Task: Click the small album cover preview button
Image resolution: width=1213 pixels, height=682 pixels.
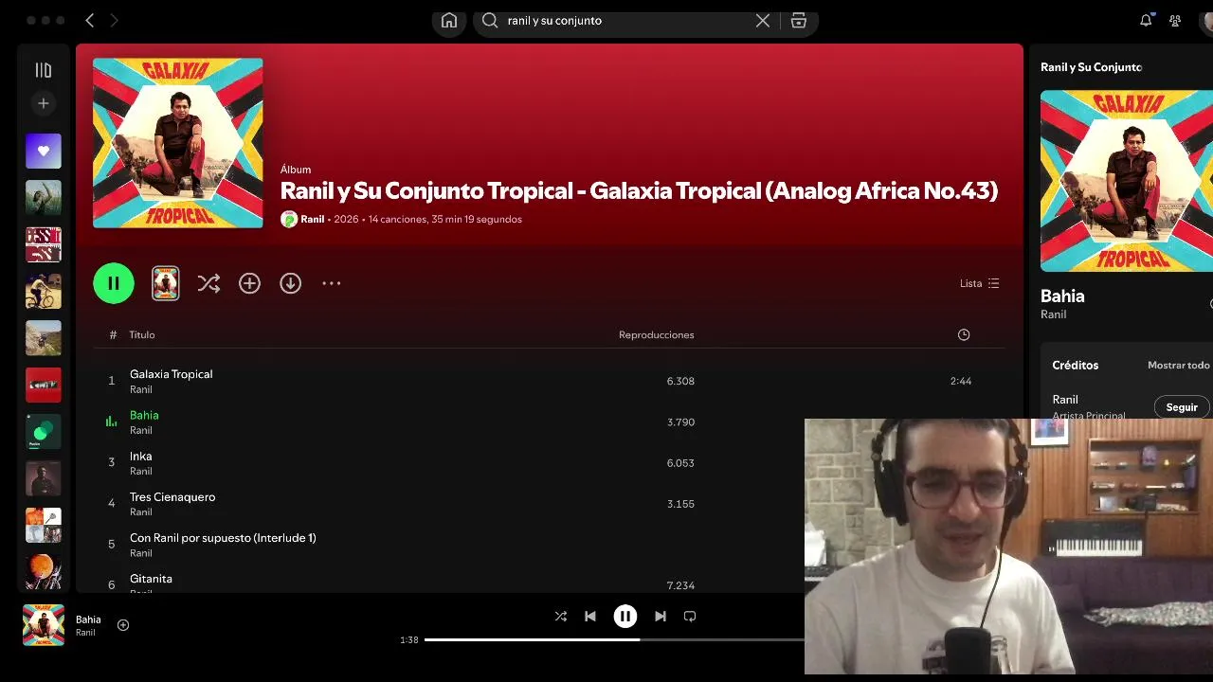Action: (x=166, y=283)
